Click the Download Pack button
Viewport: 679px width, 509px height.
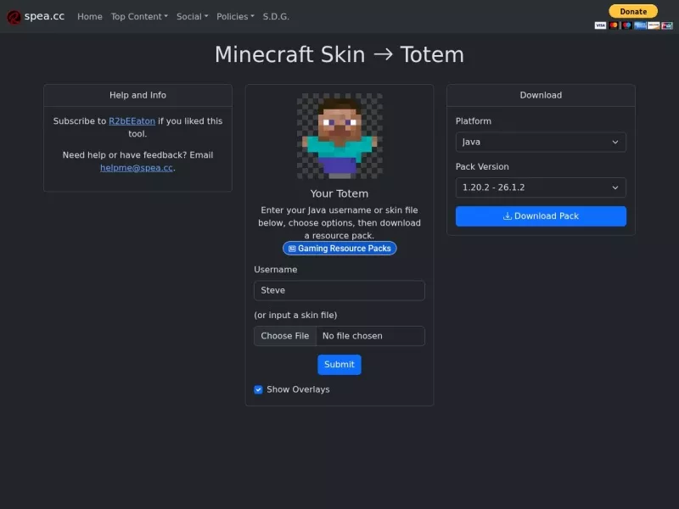[x=541, y=216]
